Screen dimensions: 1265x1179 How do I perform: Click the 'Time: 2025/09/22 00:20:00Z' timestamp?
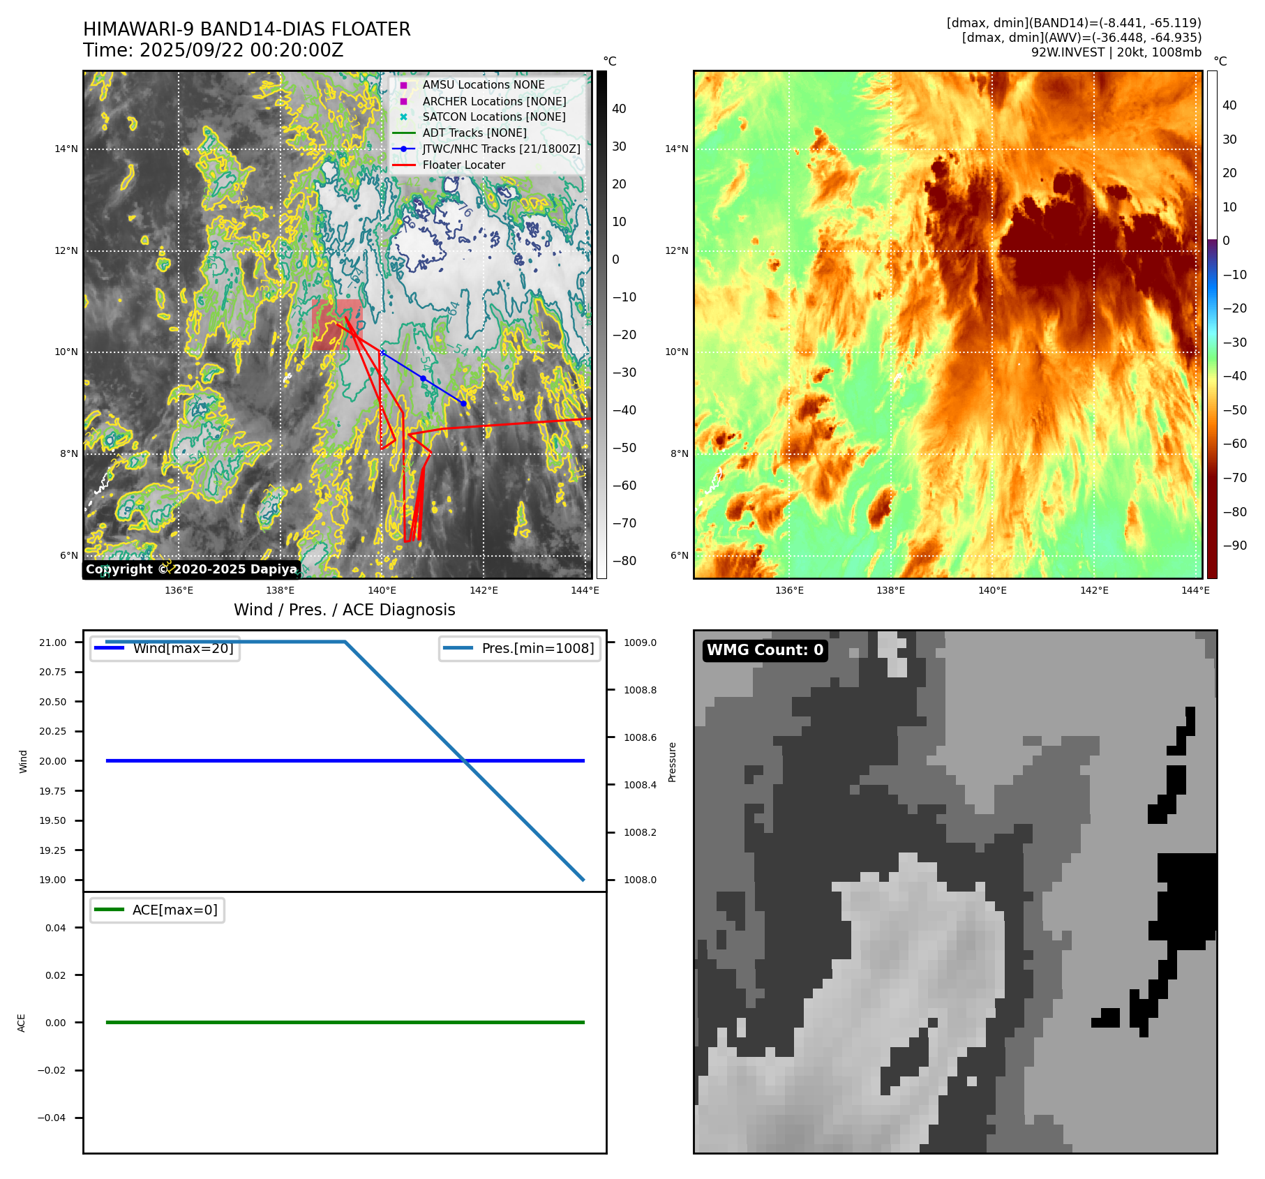click(214, 50)
